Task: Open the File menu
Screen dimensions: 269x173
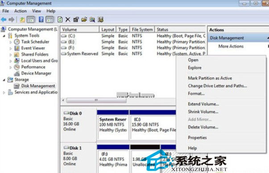Action: point(5,11)
